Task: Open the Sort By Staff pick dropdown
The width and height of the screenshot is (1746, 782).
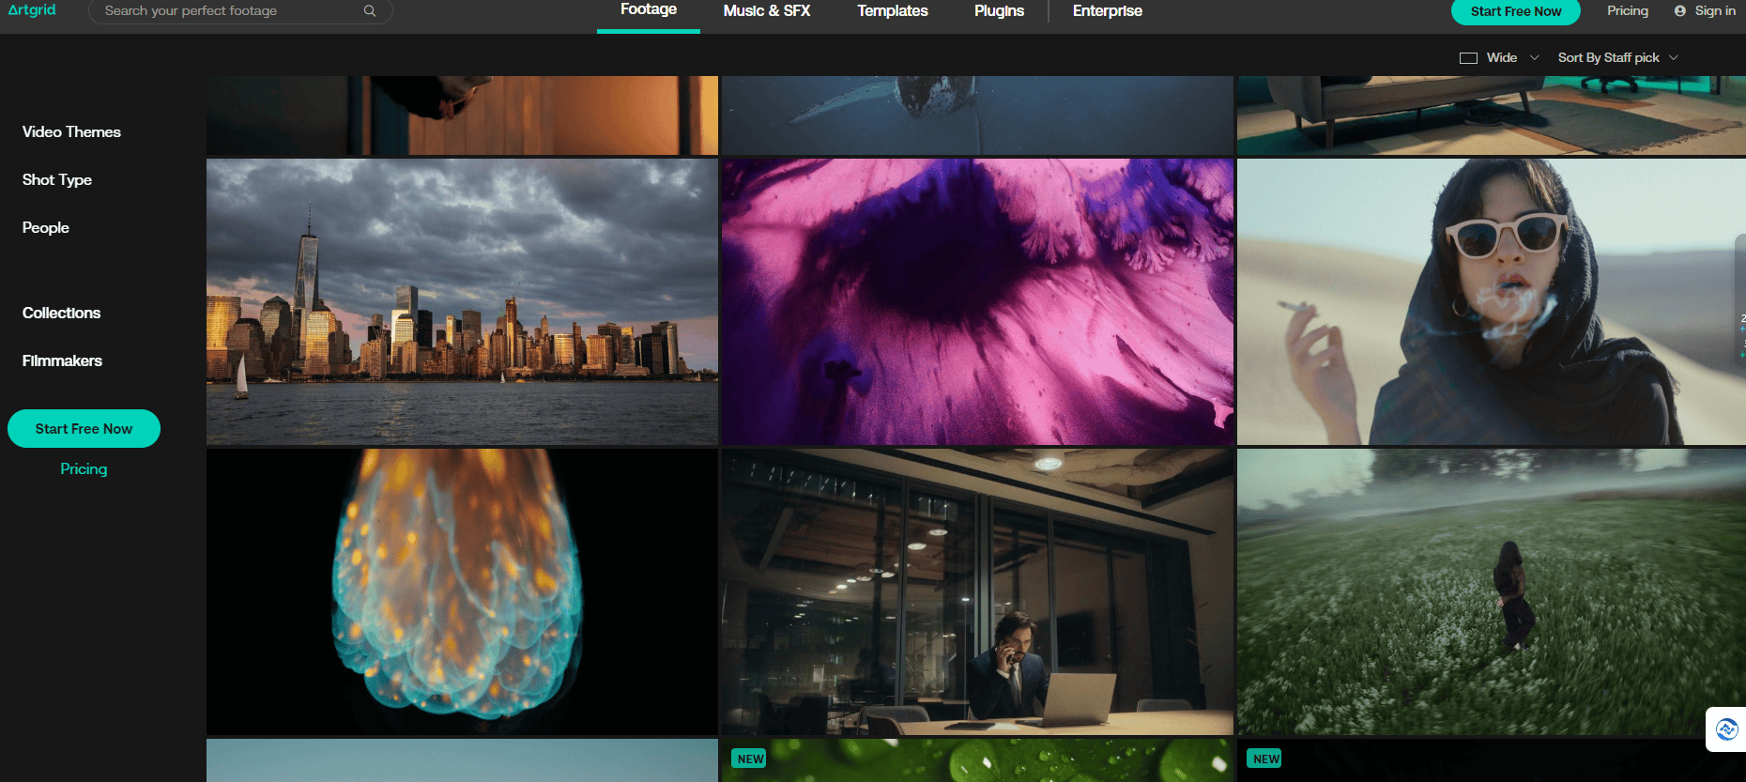Action: (1617, 58)
